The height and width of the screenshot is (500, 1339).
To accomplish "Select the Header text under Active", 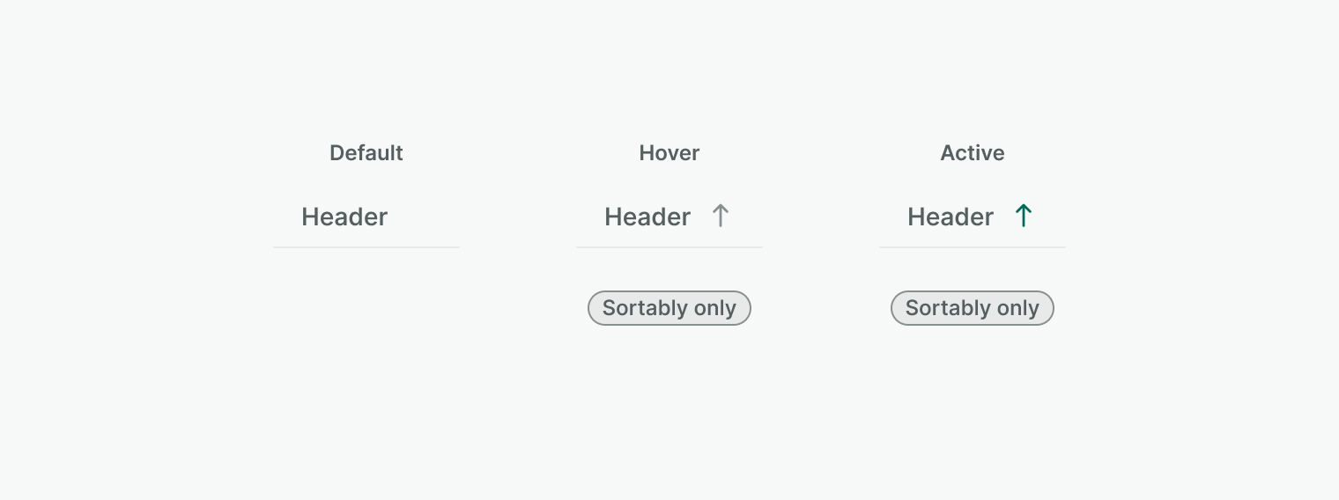I will pyautogui.click(x=951, y=217).
